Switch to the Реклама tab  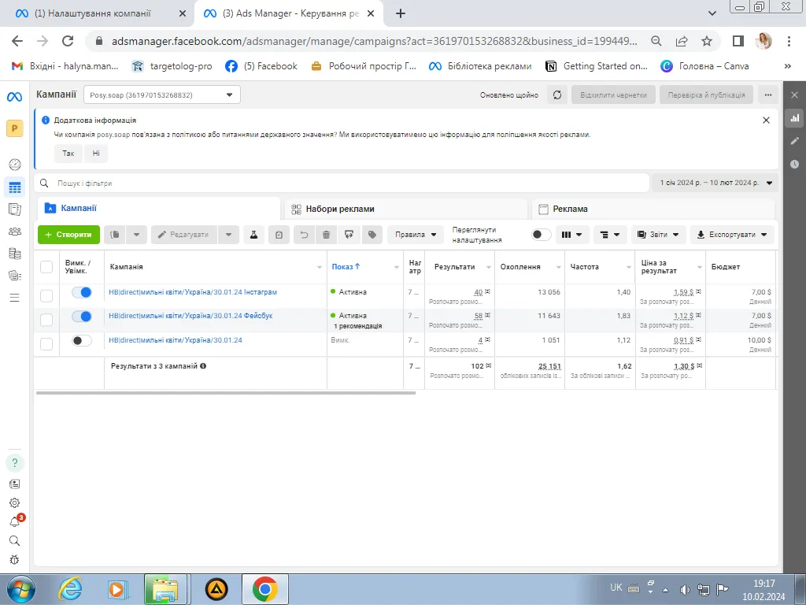[652, 209]
